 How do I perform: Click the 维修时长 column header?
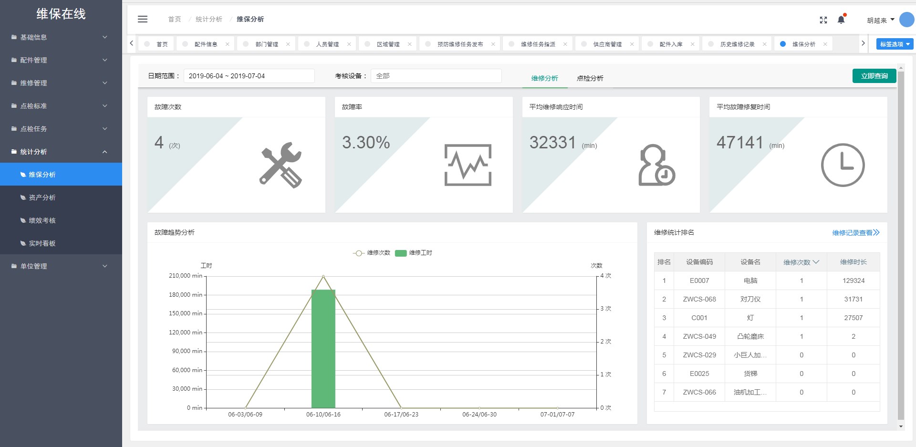pos(854,262)
